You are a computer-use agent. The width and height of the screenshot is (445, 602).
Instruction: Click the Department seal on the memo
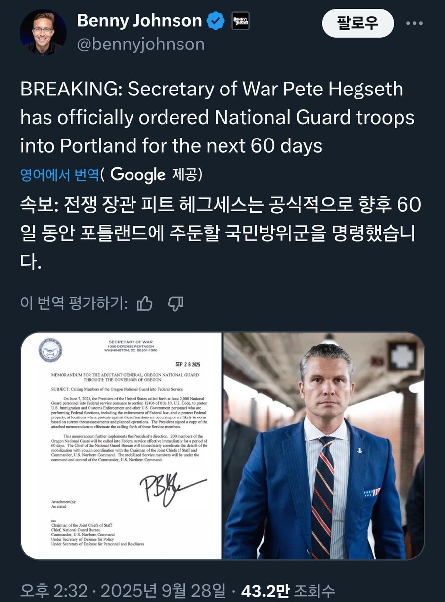point(50,350)
